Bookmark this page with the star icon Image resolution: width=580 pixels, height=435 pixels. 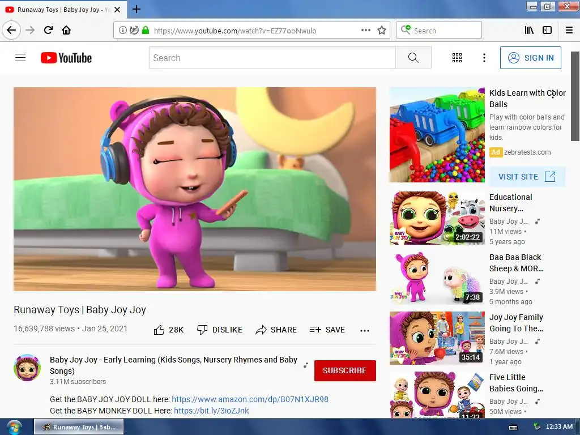point(382,31)
